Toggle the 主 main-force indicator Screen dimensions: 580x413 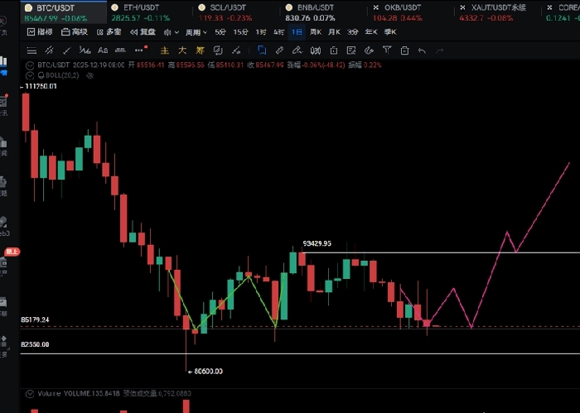[x=163, y=50]
